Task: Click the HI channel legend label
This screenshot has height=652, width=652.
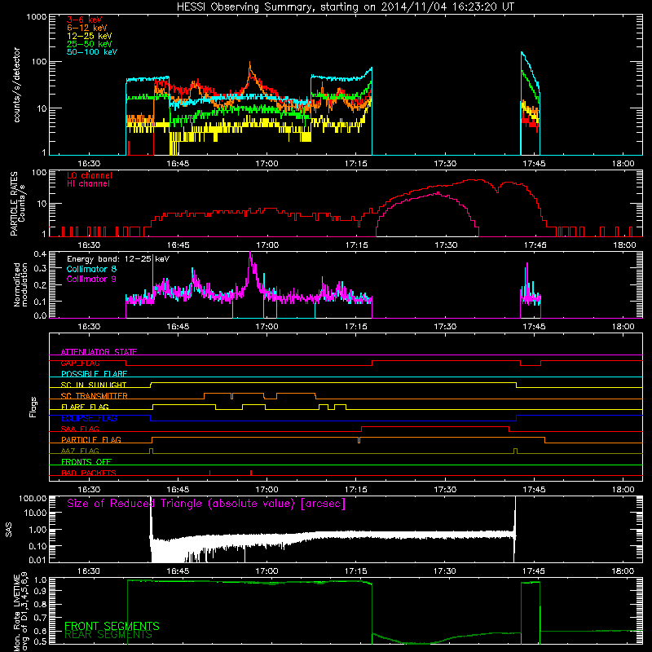Action: point(88,184)
